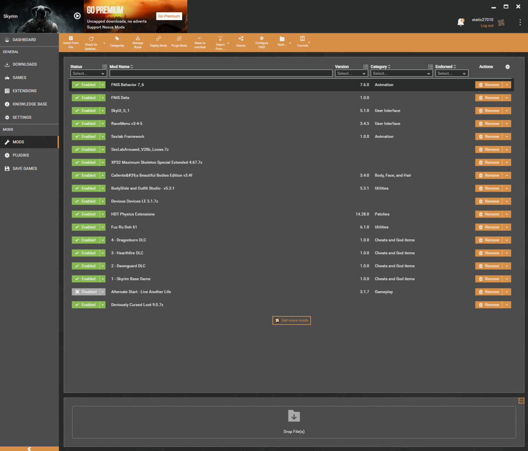Image resolution: width=528 pixels, height=451 pixels.
Task: Sort by the Mod Name column header
Action: point(121,67)
